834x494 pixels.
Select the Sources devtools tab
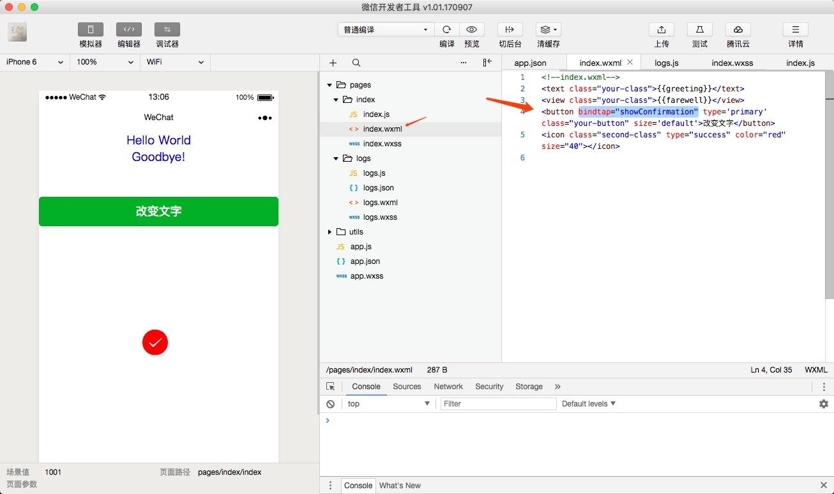click(407, 387)
